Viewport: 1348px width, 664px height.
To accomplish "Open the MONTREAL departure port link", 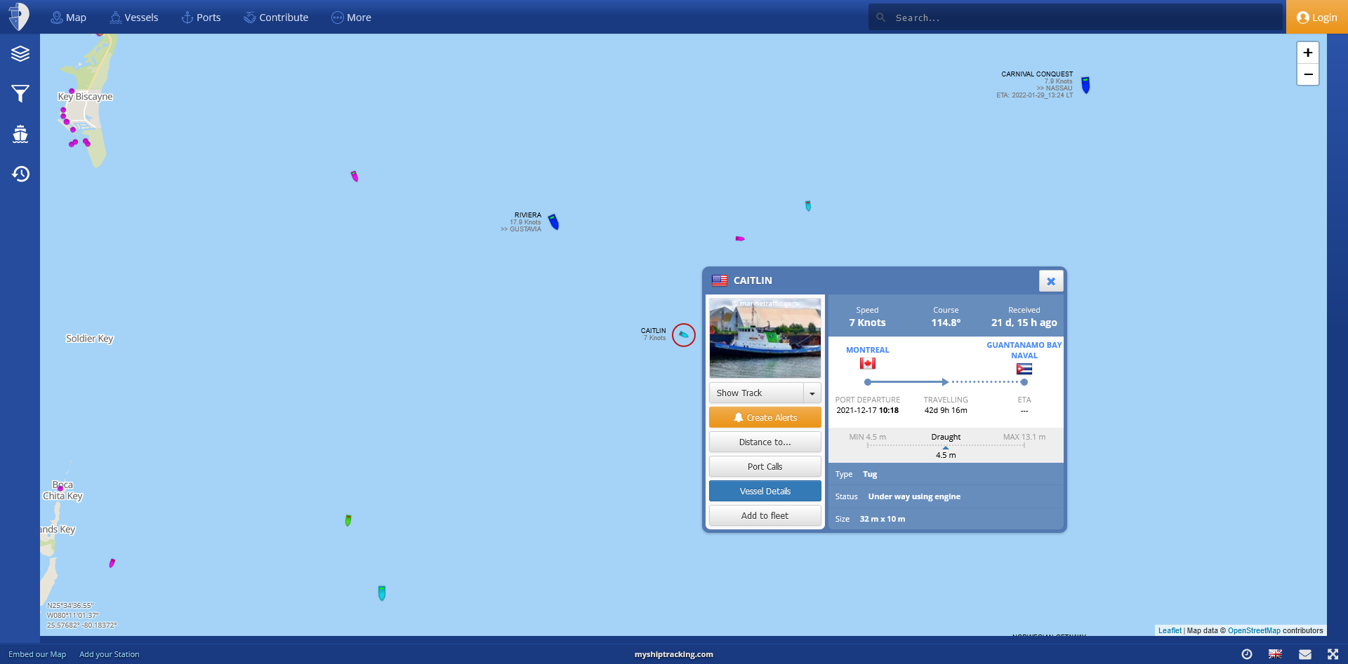I will pyautogui.click(x=868, y=350).
